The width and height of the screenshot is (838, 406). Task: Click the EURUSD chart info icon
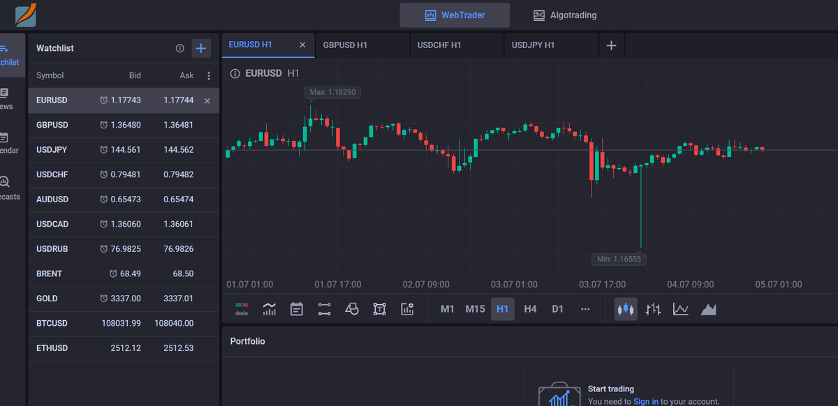coord(235,73)
